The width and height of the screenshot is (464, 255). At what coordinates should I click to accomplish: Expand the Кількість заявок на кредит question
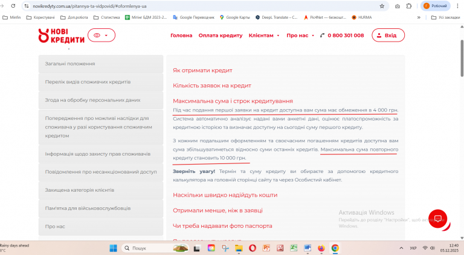[x=212, y=86]
